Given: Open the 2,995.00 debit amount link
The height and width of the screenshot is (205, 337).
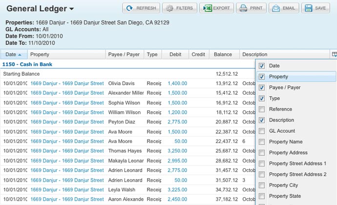Looking at the screenshot, I should pos(177,161).
